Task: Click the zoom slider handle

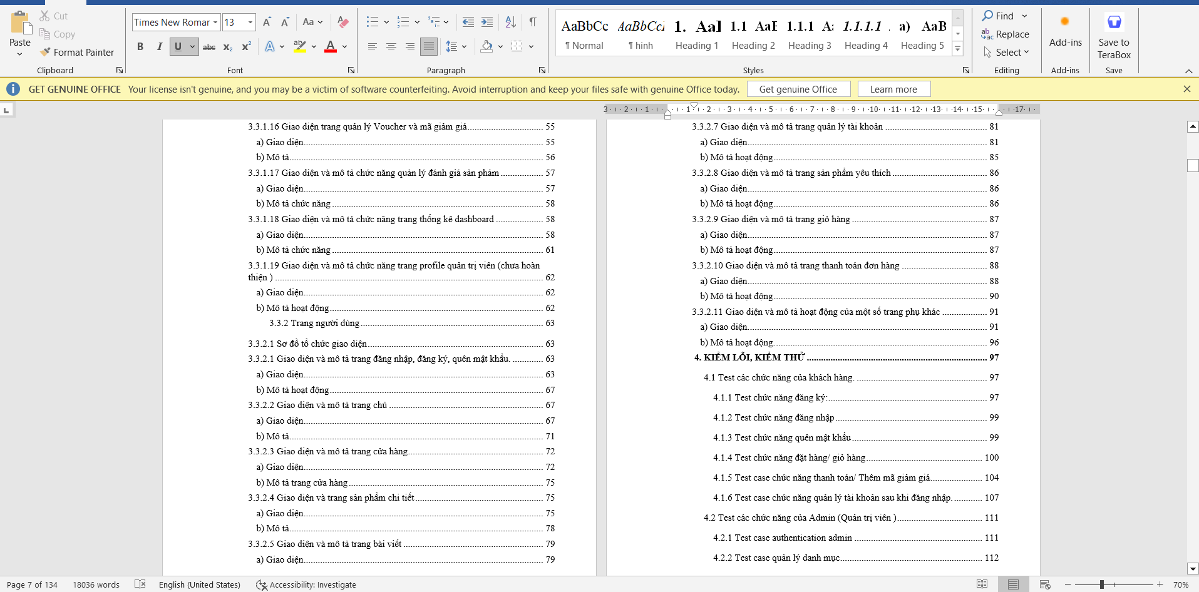Action: point(1101,584)
